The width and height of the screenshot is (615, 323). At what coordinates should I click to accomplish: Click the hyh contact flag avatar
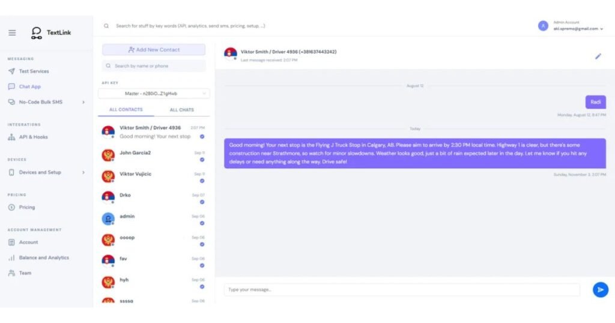(108, 282)
